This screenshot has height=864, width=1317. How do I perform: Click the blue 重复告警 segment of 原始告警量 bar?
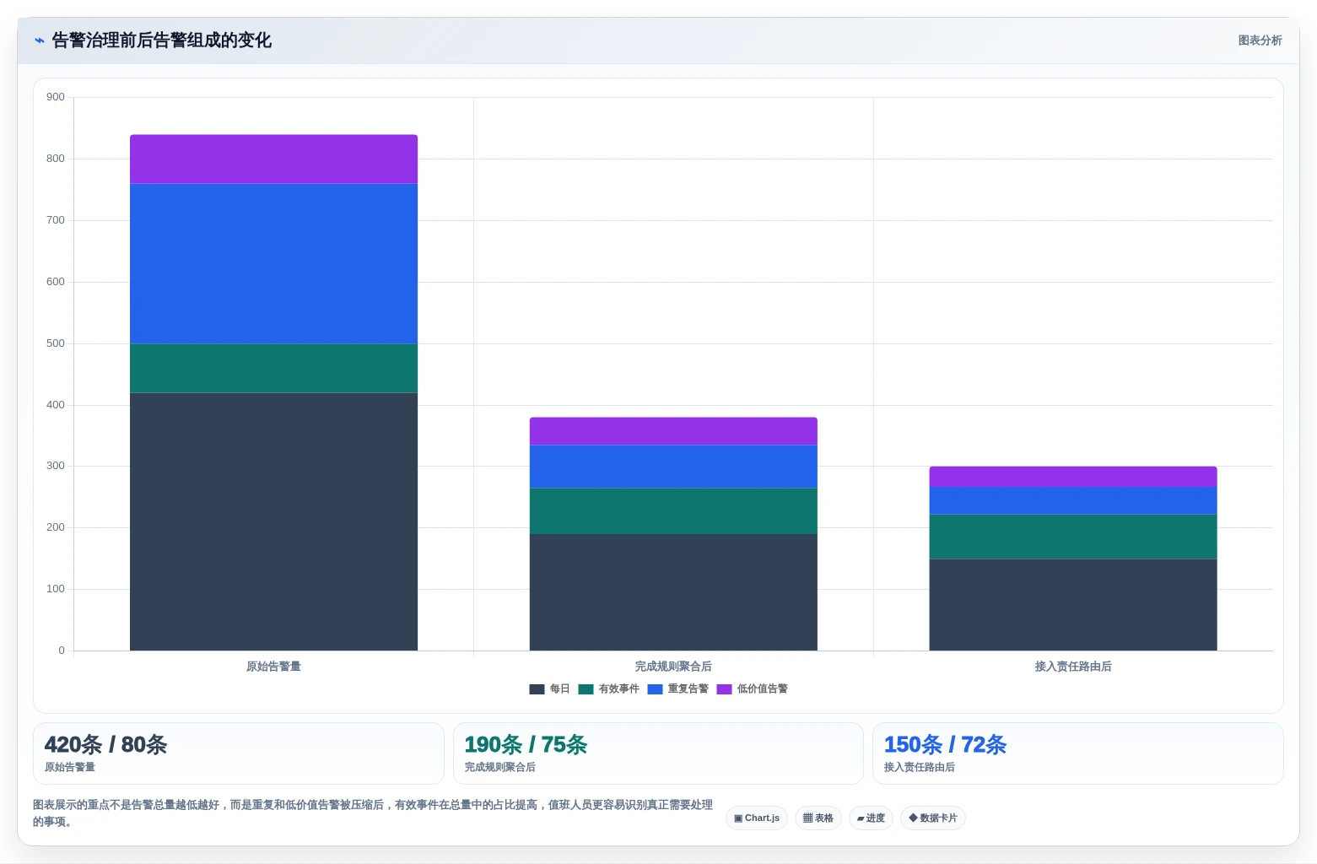273,264
